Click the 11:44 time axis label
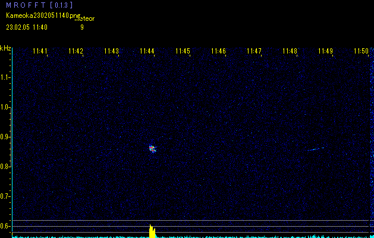374x238 pixels. pyautogui.click(x=147, y=51)
